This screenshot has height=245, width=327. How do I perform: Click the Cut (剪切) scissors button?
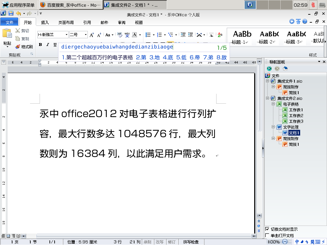22,31
